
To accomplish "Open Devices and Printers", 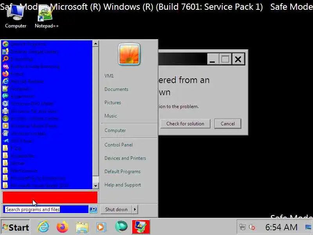I will (125, 158).
